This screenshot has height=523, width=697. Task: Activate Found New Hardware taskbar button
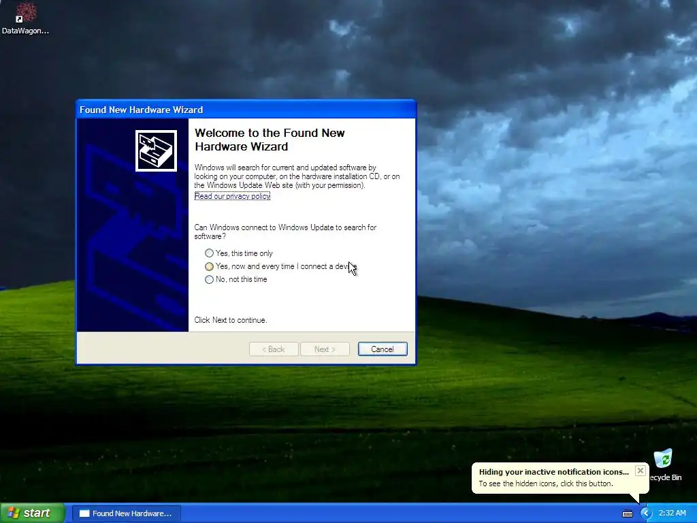(x=126, y=513)
